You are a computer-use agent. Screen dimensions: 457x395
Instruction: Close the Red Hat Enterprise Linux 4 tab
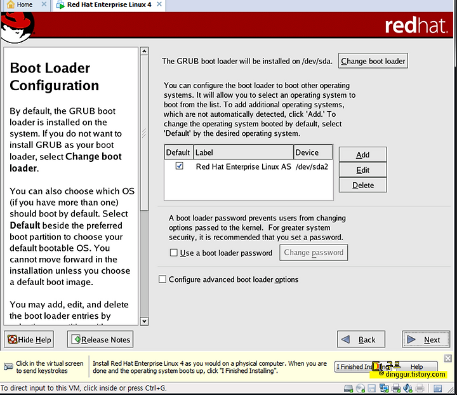159,4
